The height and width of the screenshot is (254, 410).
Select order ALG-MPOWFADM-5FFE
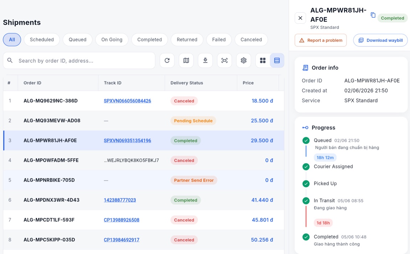[51, 160]
